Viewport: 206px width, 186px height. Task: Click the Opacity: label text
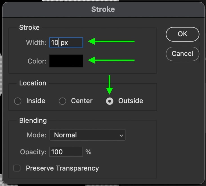click(33, 152)
